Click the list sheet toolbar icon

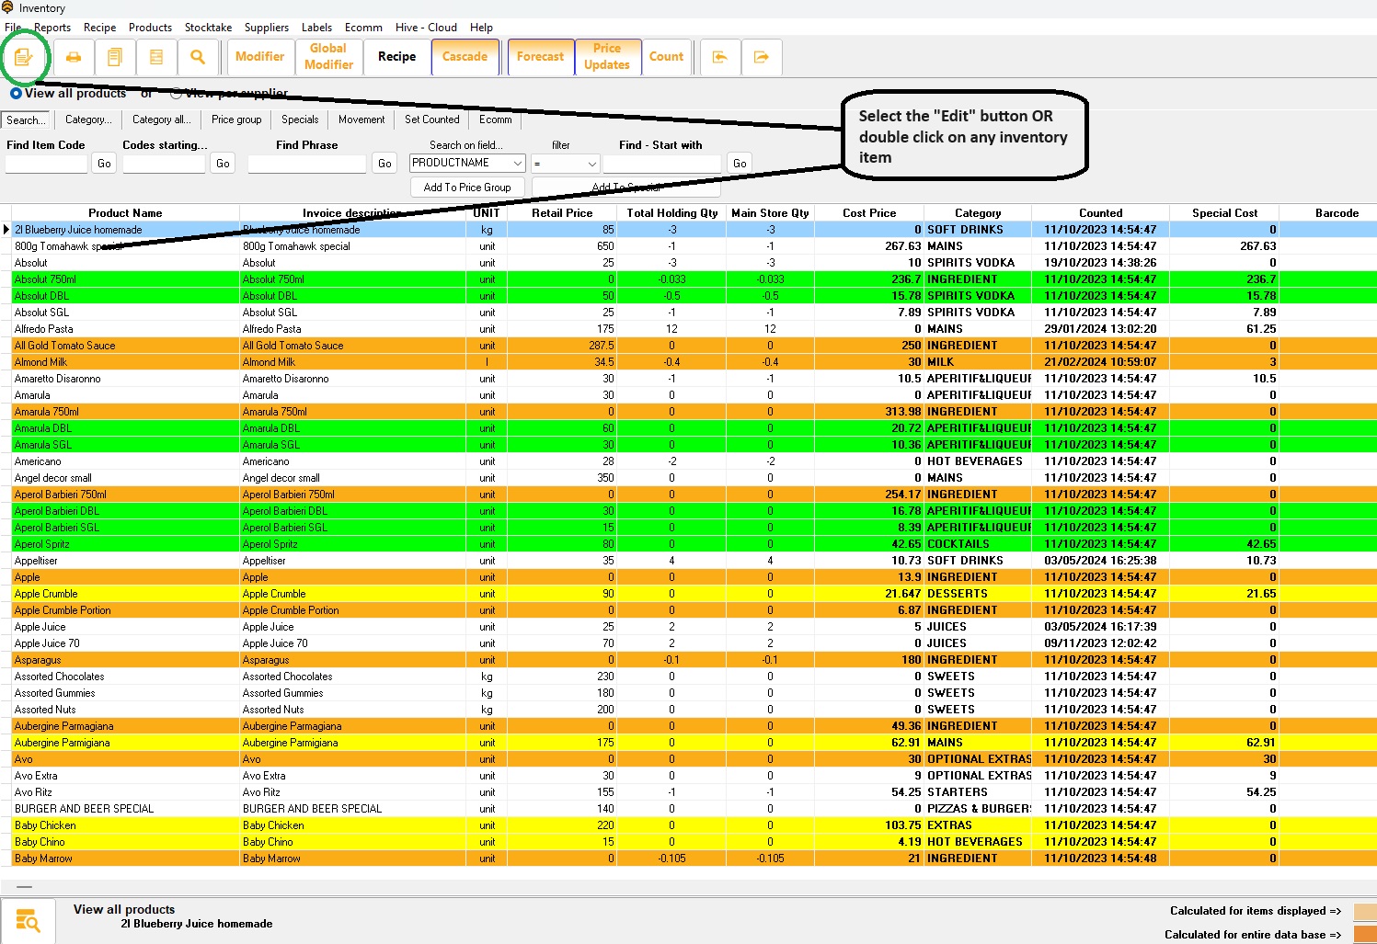tap(156, 57)
